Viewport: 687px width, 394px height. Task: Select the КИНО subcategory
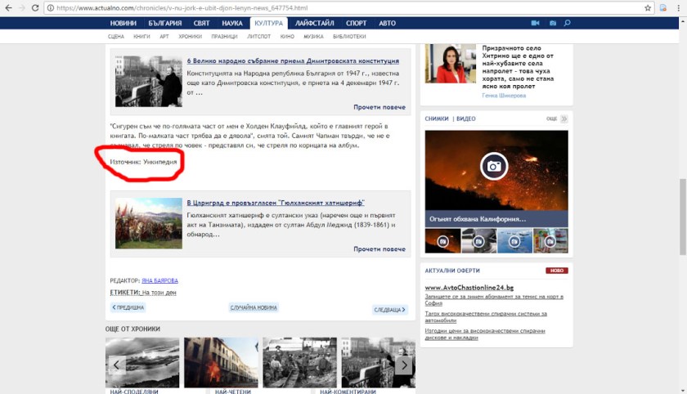pyautogui.click(x=287, y=37)
